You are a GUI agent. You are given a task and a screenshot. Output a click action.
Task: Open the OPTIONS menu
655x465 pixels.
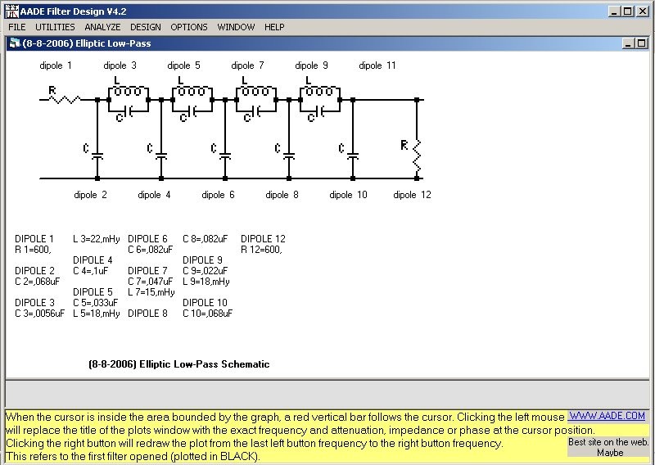pyautogui.click(x=189, y=27)
